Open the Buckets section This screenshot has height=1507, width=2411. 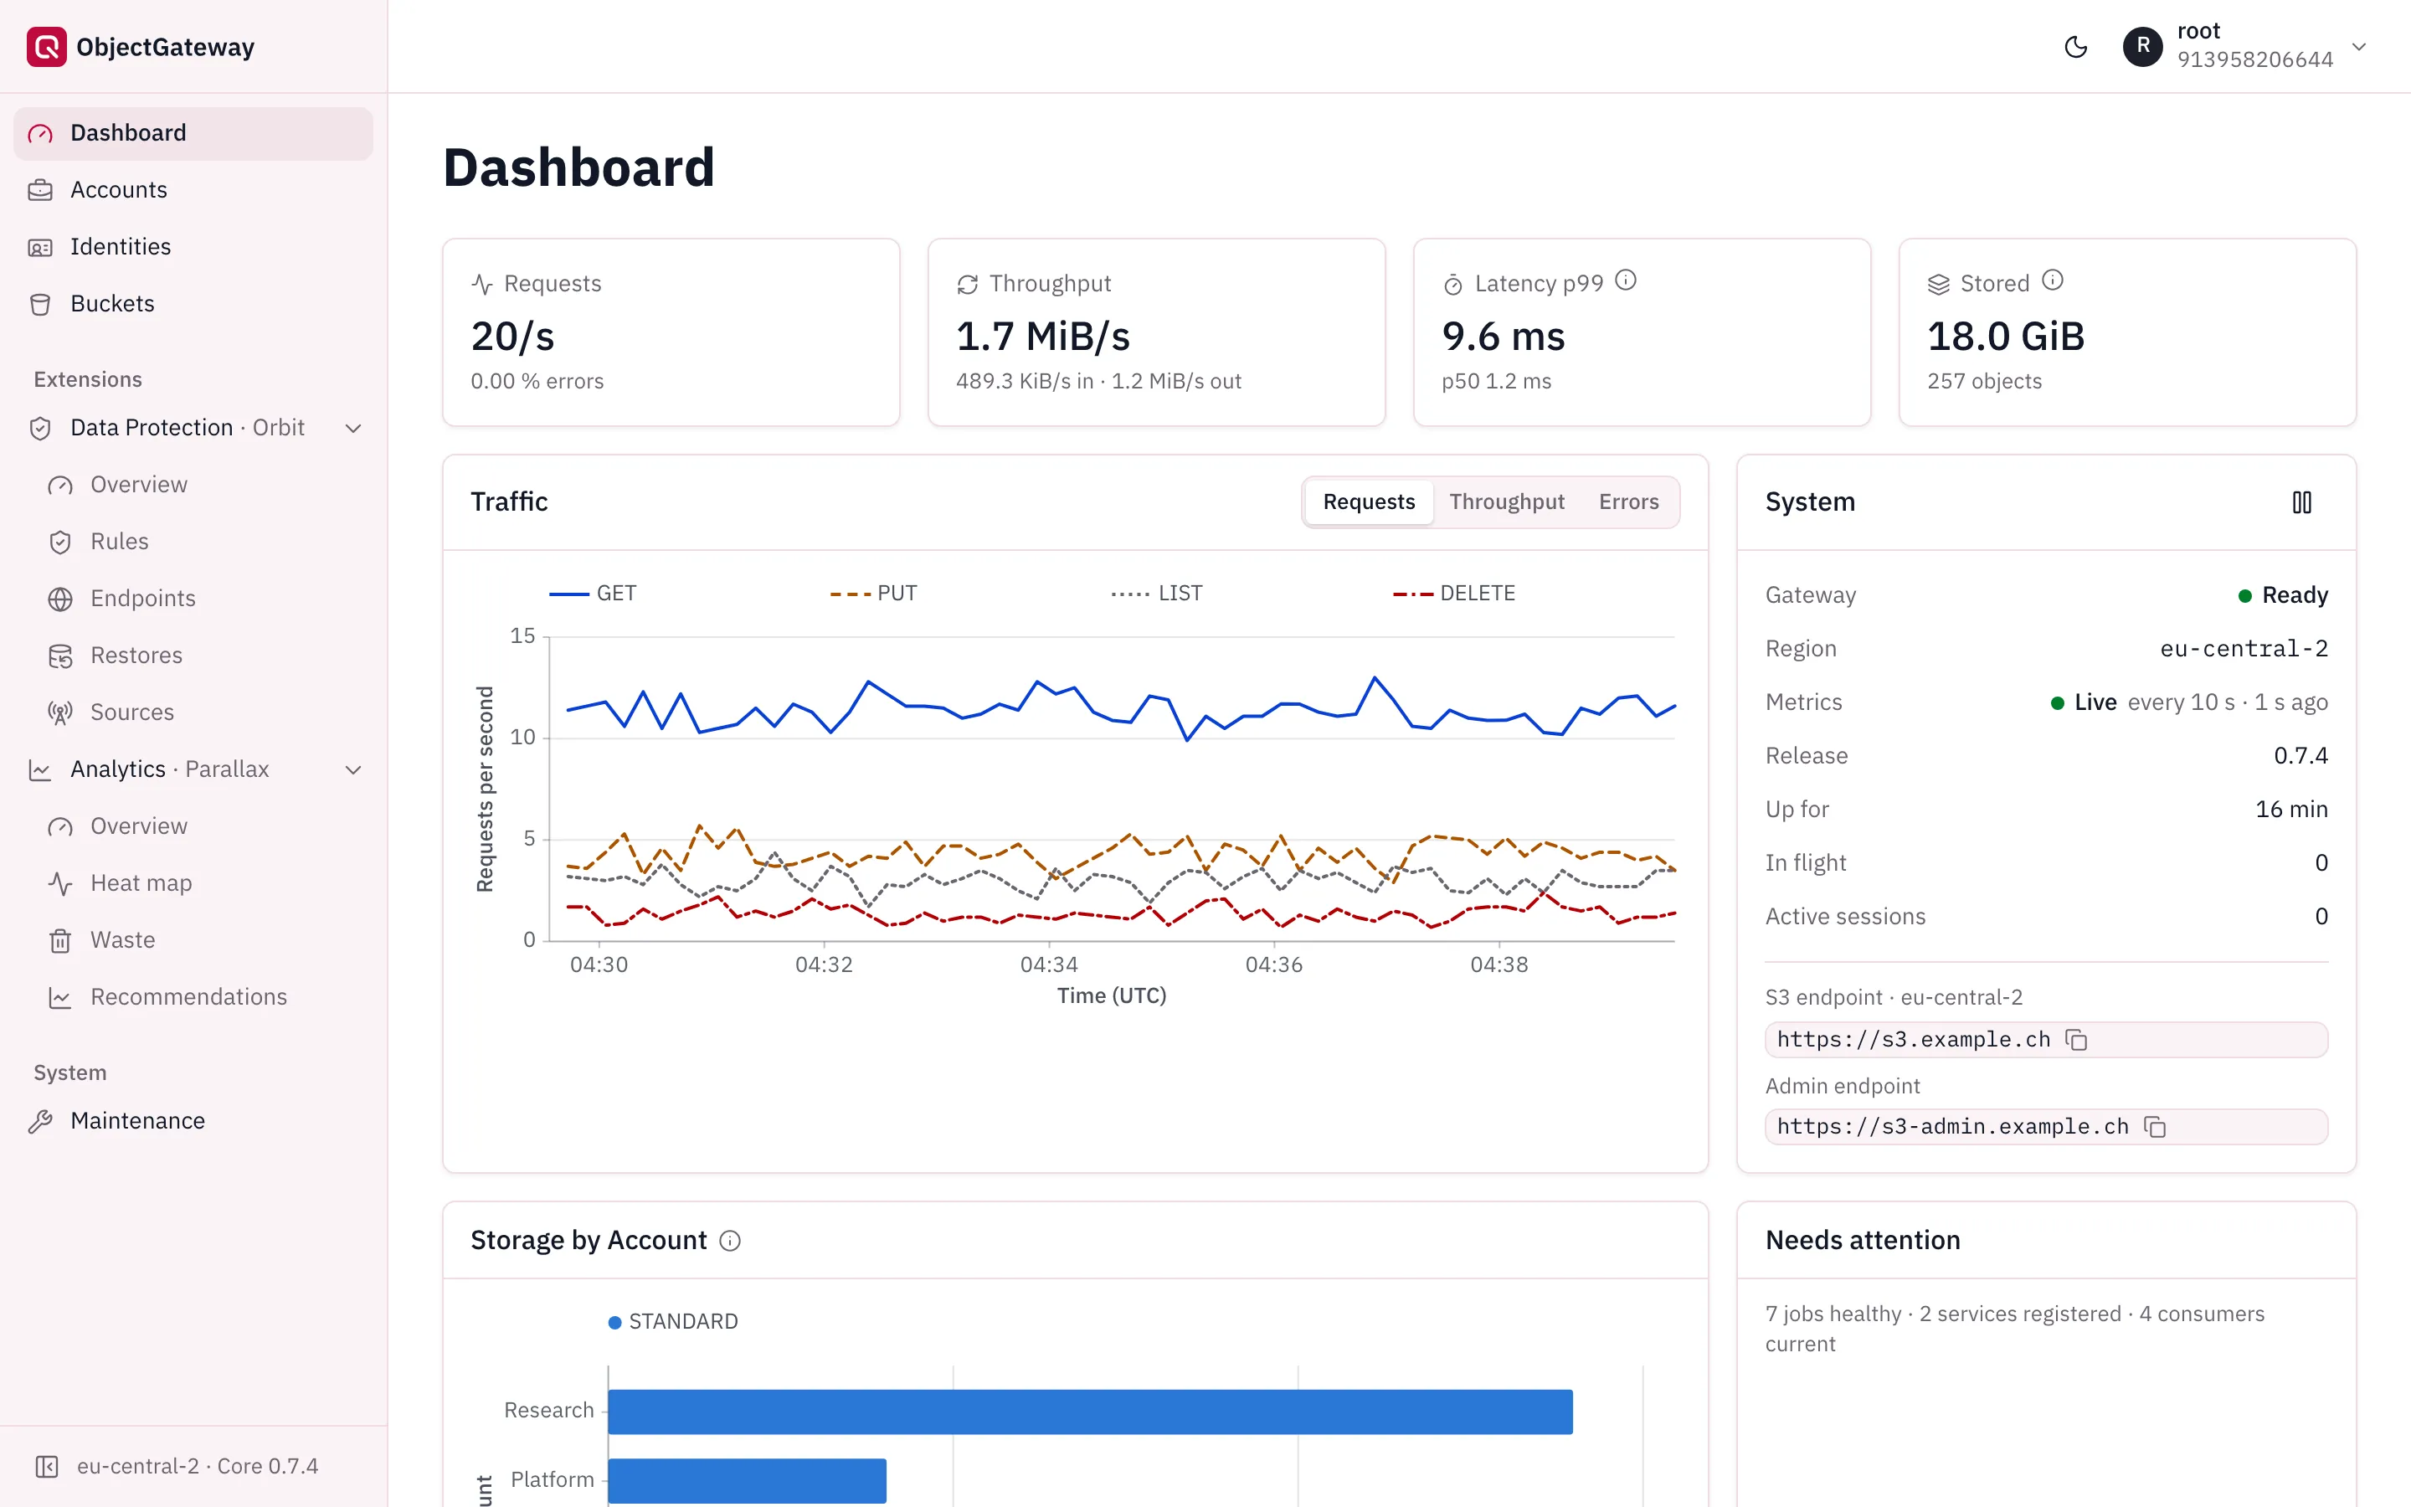point(193,303)
